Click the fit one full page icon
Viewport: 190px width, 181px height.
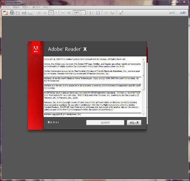pos(98,13)
